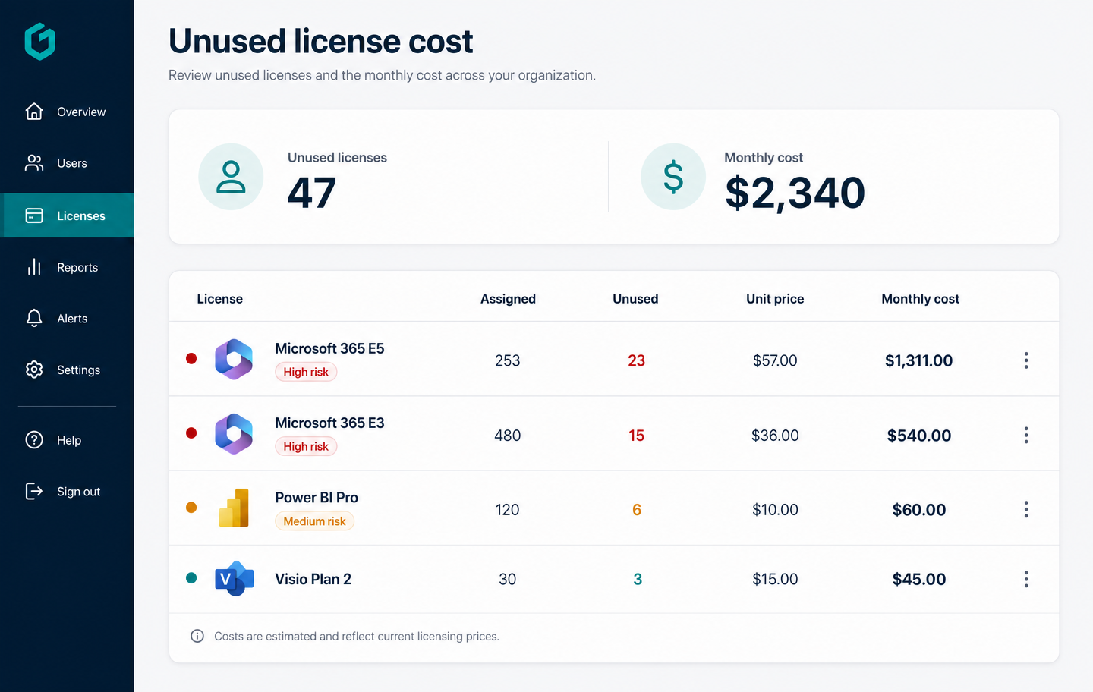
Task: Click the Settings gear icon
Action: (x=34, y=370)
